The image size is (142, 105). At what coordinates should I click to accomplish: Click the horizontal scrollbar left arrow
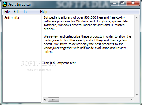tap(45, 99)
